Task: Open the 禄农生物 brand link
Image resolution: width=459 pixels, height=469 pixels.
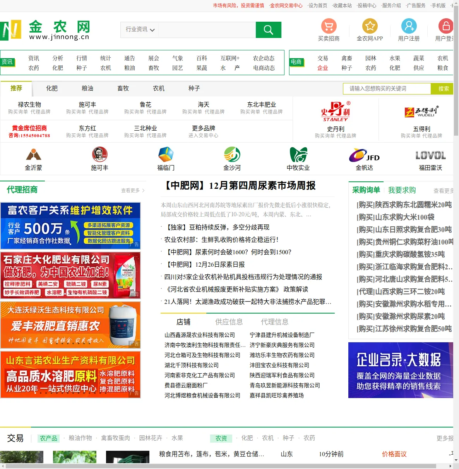Action: pyautogui.click(x=29, y=105)
